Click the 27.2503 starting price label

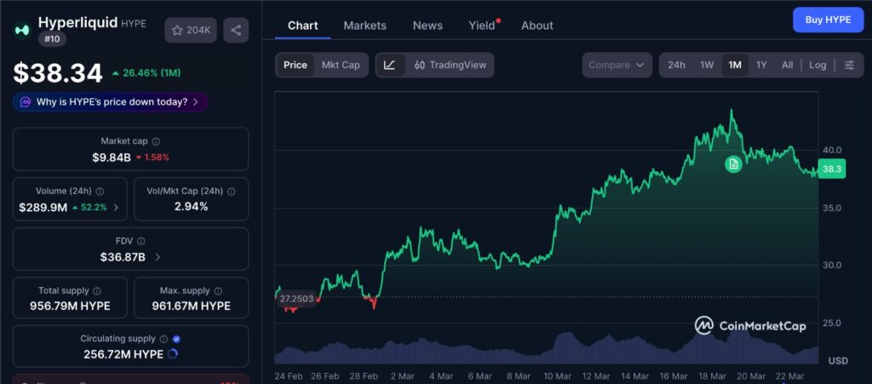pyautogui.click(x=296, y=298)
